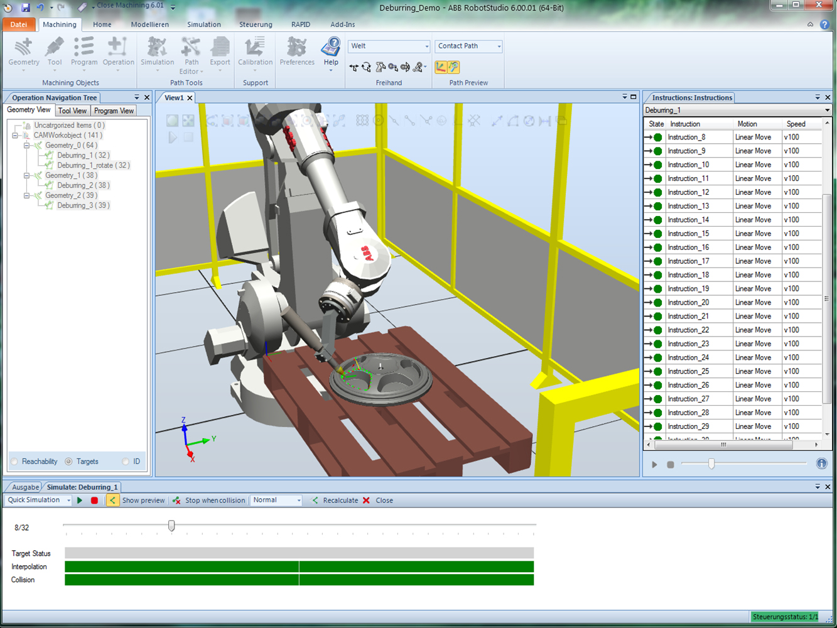This screenshot has width=837, height=628.
Task: Click the Recalculate green arrow icon
Action: coord(315,501)
